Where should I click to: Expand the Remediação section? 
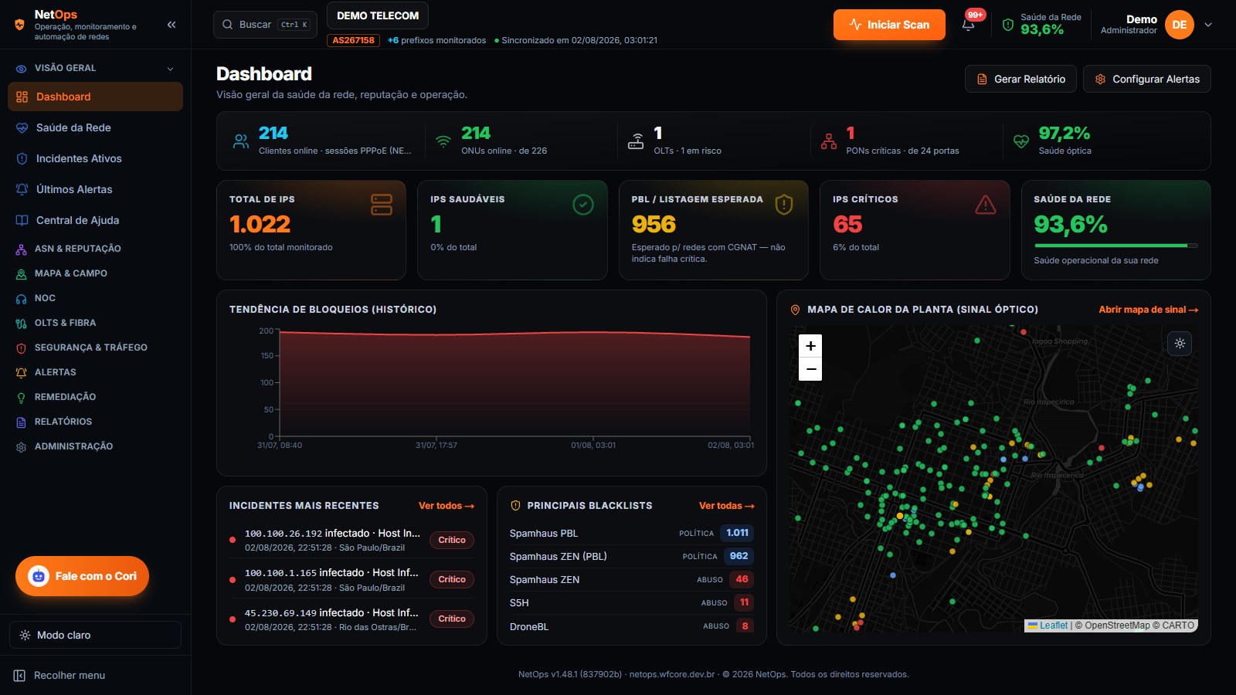(95, 397)
